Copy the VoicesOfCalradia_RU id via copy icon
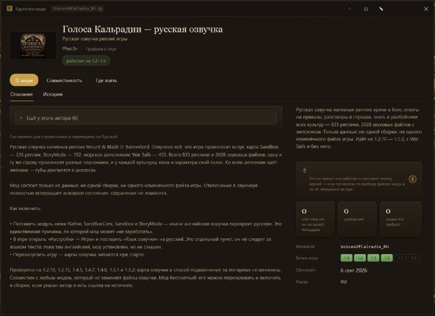Viewport: 435px width, 316px height. pos(101,9)
